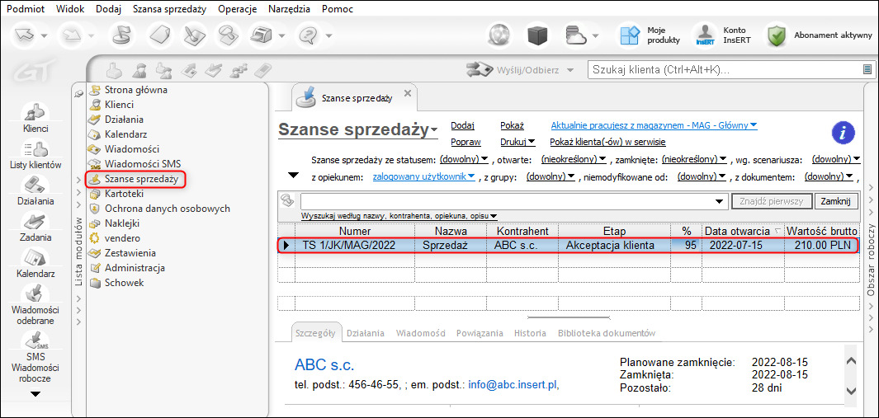The image size is (879, 418).
Task: Switch to the Biblioteka dokumentów tab
Action: [607, 333]
